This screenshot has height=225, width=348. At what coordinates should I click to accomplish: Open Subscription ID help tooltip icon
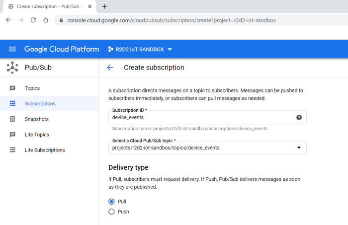[x=299, y=118]
